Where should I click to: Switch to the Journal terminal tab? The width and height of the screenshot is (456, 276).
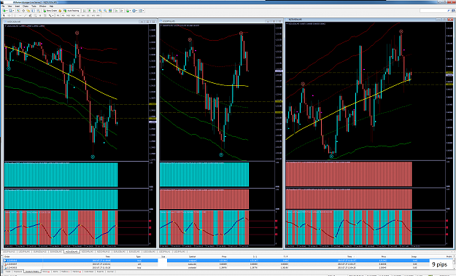point(110,272)
